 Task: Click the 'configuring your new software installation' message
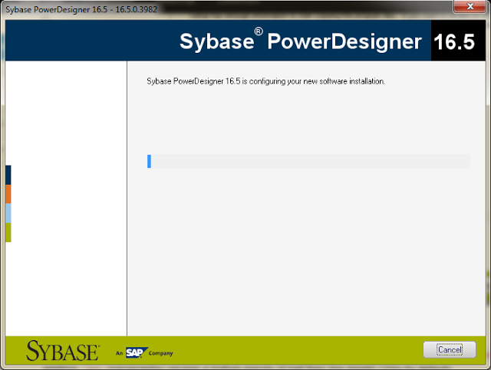265,81
